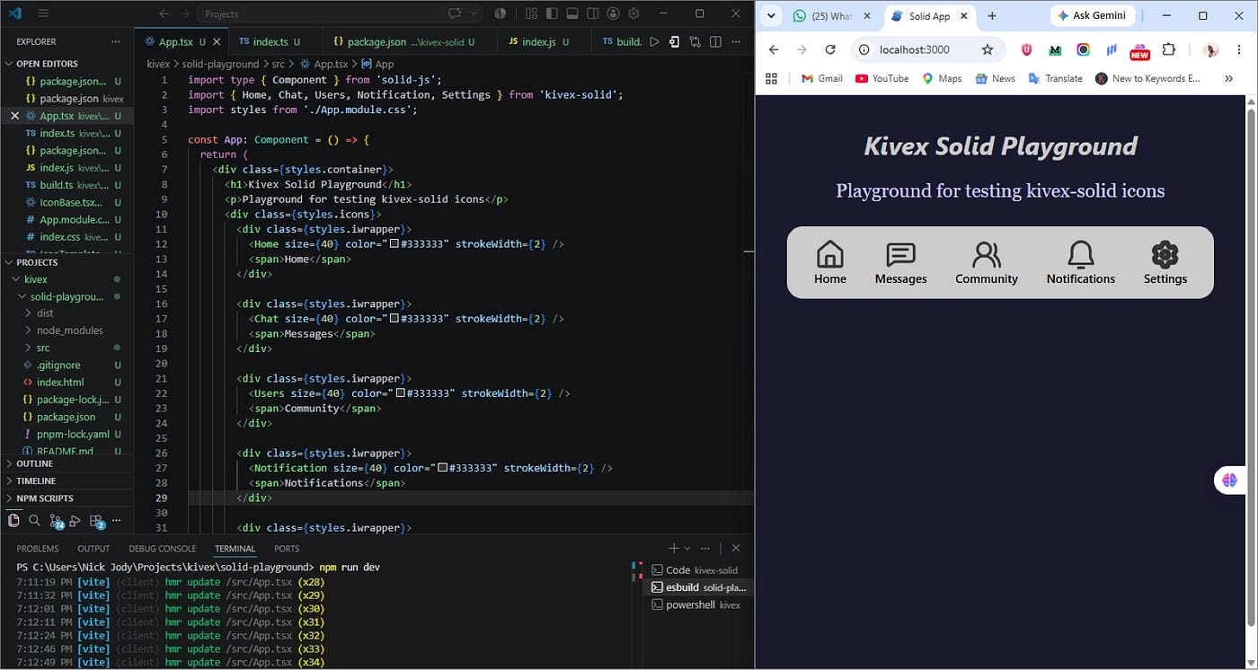Open Search view in VS Code activity bar
Screen dimensions: 1258x670
coord(34,520)
